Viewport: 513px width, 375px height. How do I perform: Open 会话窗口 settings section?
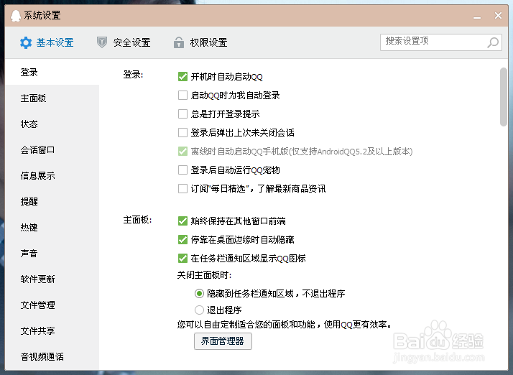52,149
